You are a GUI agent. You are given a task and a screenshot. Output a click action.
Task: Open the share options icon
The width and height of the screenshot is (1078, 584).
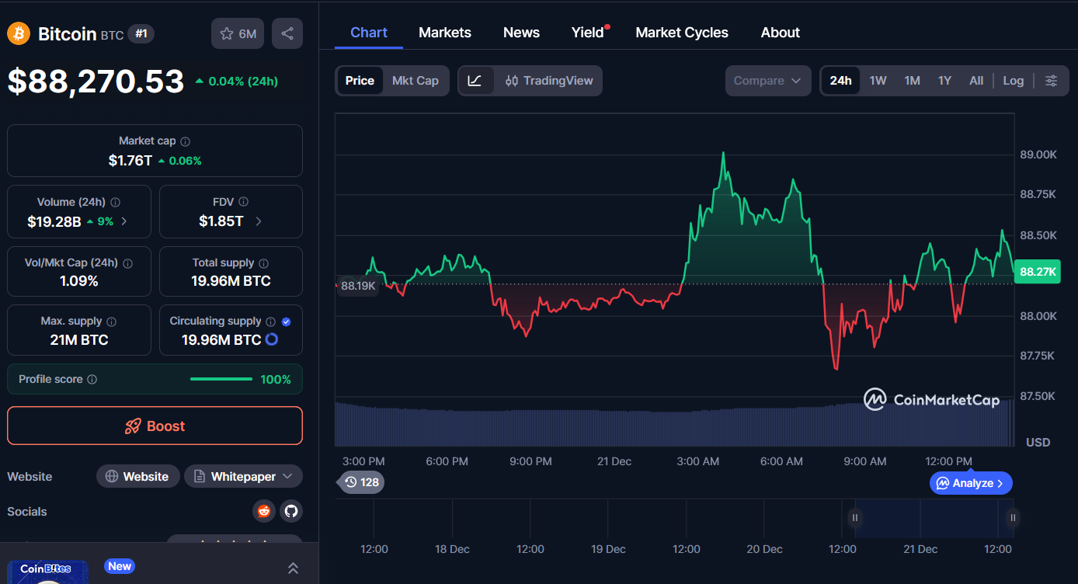(287, 33)
